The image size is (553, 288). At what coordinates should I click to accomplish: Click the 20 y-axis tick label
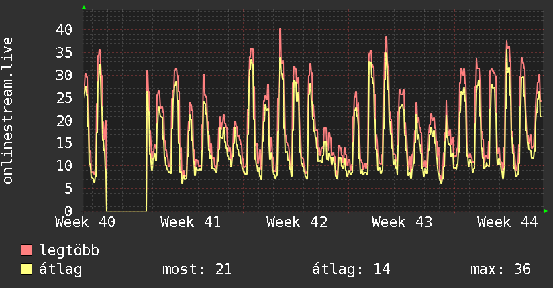click(x=64, y=121)
